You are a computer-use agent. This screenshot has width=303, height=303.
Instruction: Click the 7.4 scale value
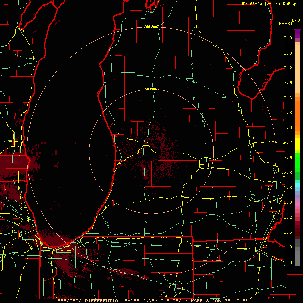pos(288,83)
